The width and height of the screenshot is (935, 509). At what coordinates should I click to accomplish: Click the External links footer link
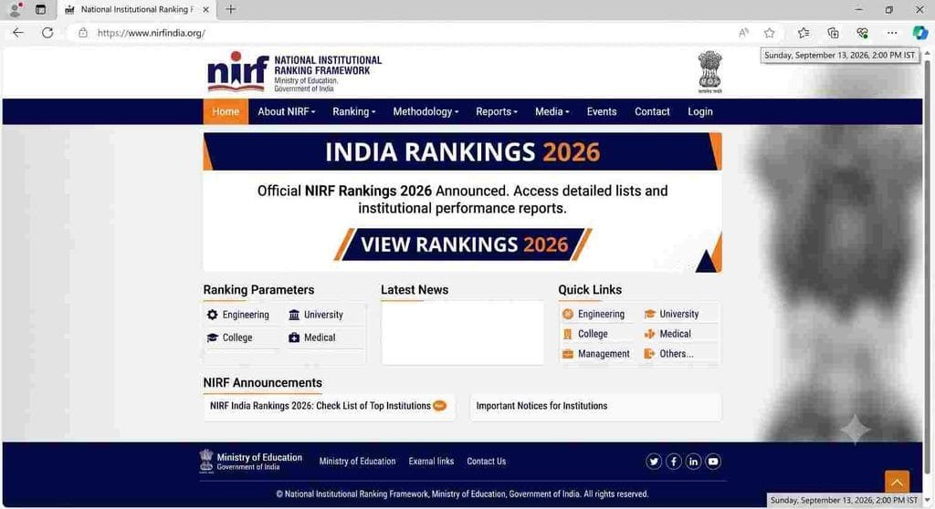431,462
